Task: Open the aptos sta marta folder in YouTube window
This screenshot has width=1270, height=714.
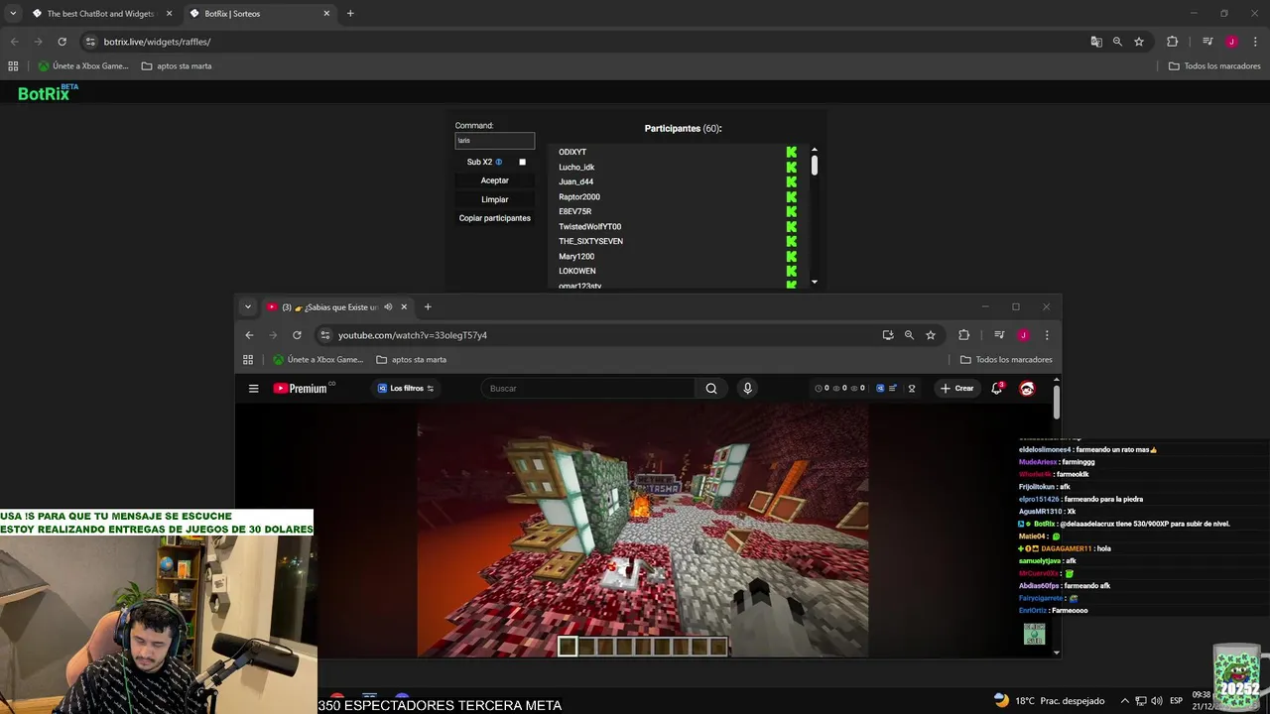Action: pyautogui.click(x=411, y=359)
